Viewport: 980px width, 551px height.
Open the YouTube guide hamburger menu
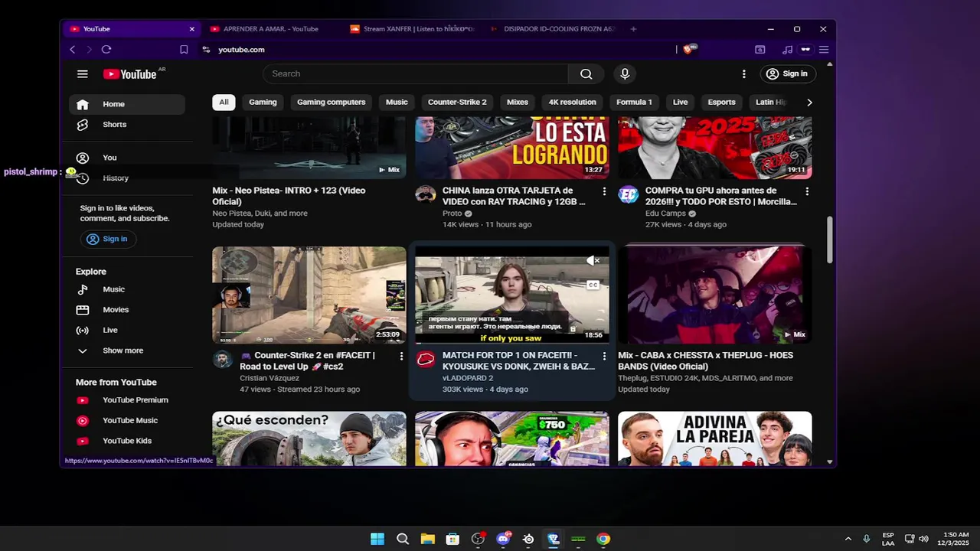coord(82,73)
